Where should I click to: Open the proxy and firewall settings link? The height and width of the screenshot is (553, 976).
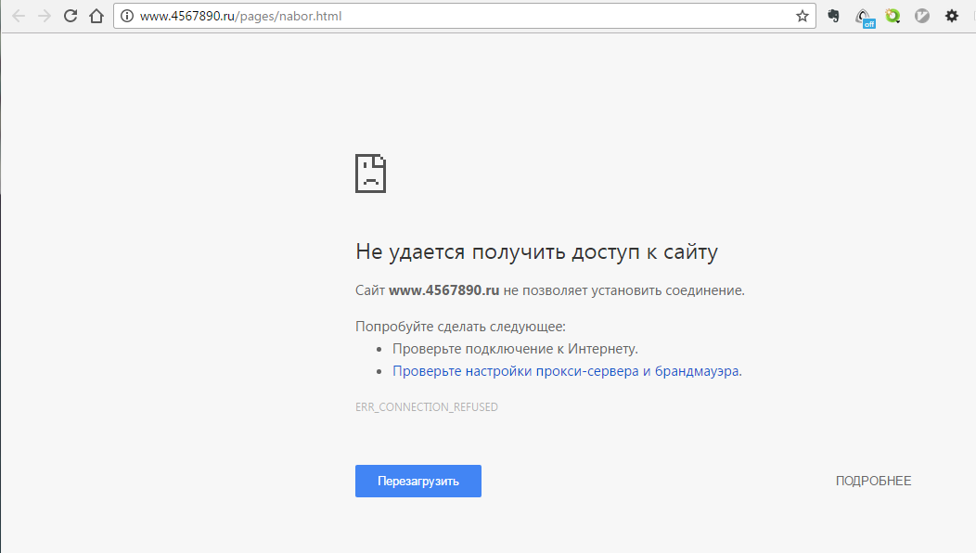pyautogui.click(x=566, y=371)
